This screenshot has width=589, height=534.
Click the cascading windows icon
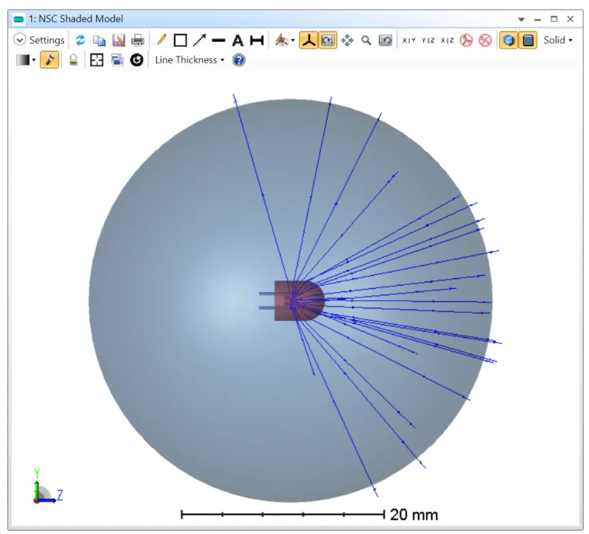[x=117, y=60]
